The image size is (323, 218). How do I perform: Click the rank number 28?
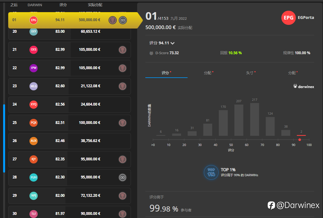coord(15,177)
